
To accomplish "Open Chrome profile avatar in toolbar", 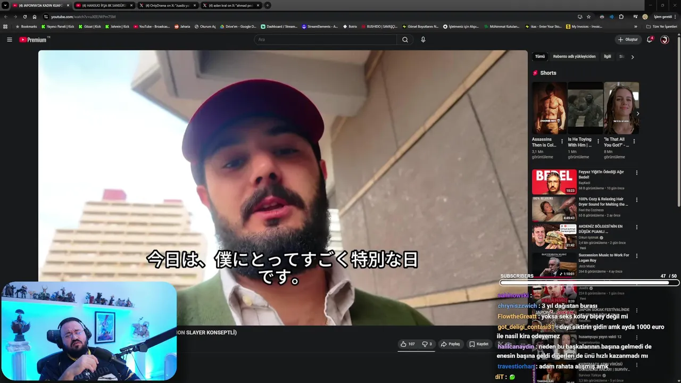I will click(645, 16).
